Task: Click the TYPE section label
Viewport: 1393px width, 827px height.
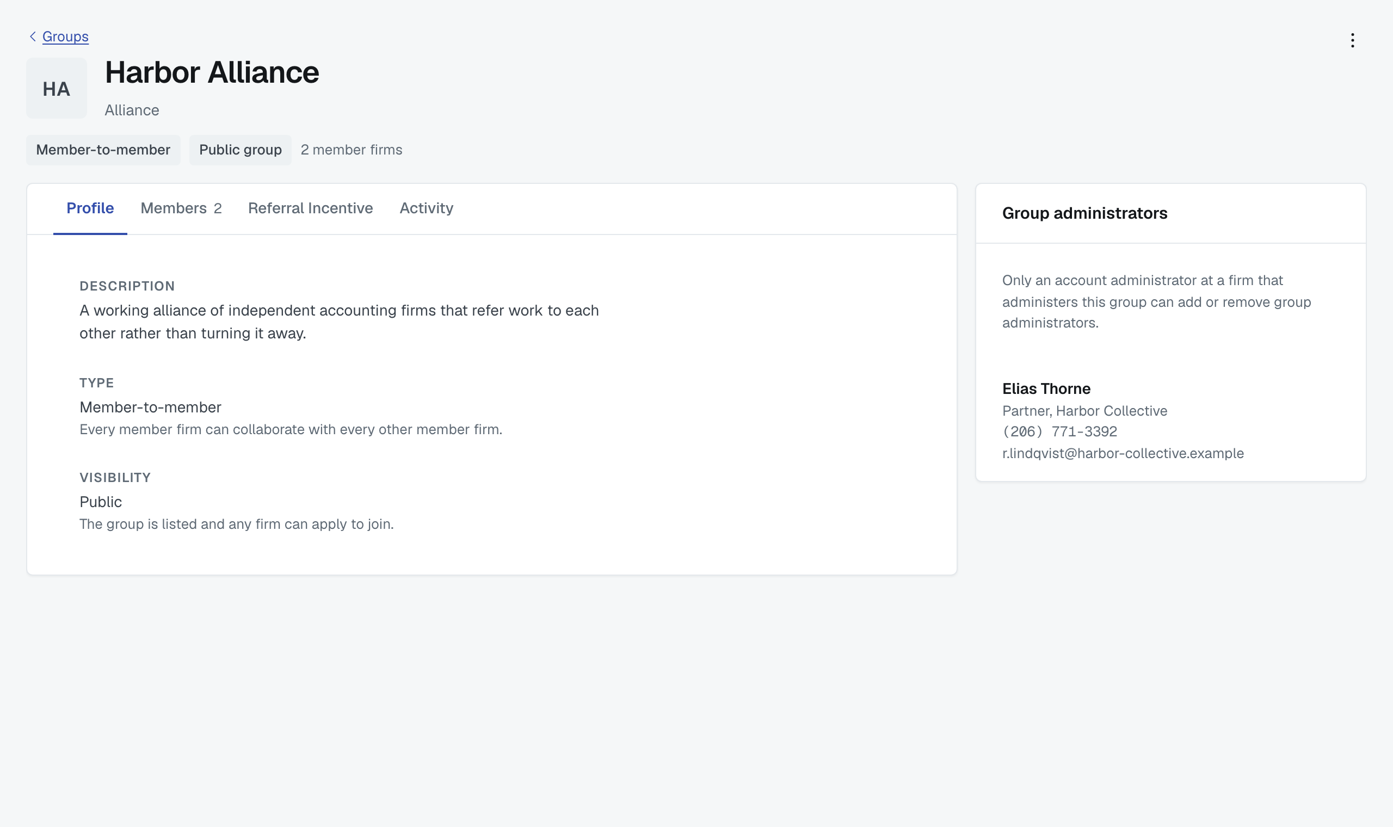Action: tap(96, 383)
